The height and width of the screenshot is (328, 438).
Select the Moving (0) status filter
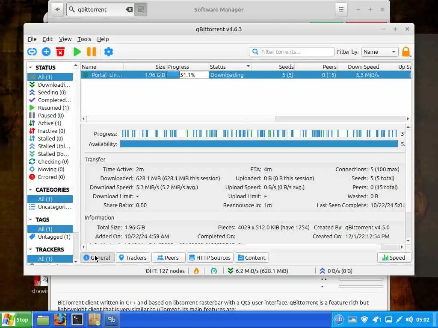pyautogui.click(x=50, y=169)
